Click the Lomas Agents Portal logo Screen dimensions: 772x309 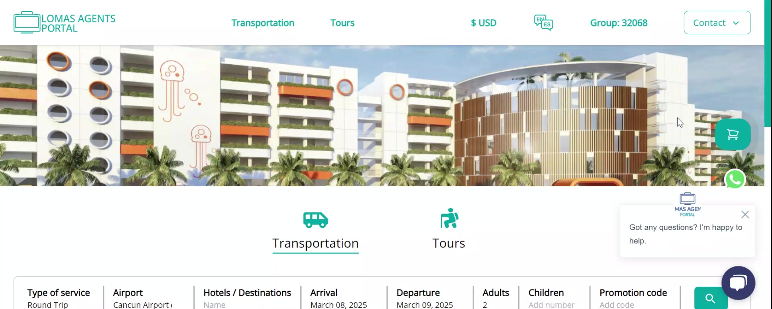click(x=64, y=23)
